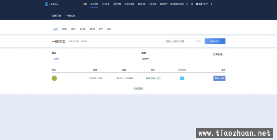Select the JPY currency tab

click(101, 29)
